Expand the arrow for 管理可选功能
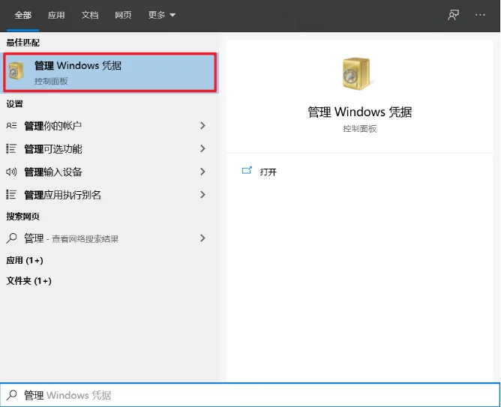 (x=202, y=149)
